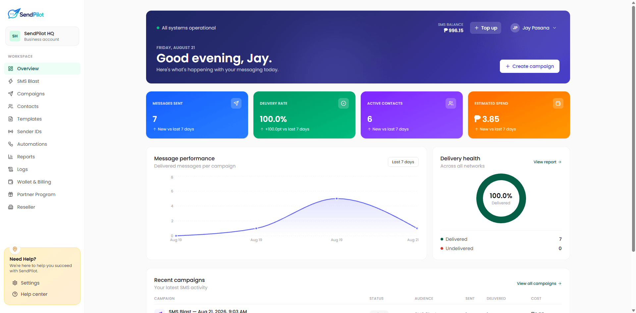Click the Automations workflow icon
The image size is (636, 313).
pyautogui.click(x=11, y=144)
